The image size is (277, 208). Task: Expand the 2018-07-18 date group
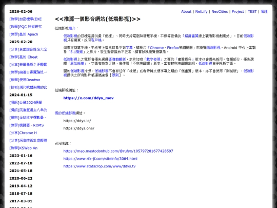[21, 194]
